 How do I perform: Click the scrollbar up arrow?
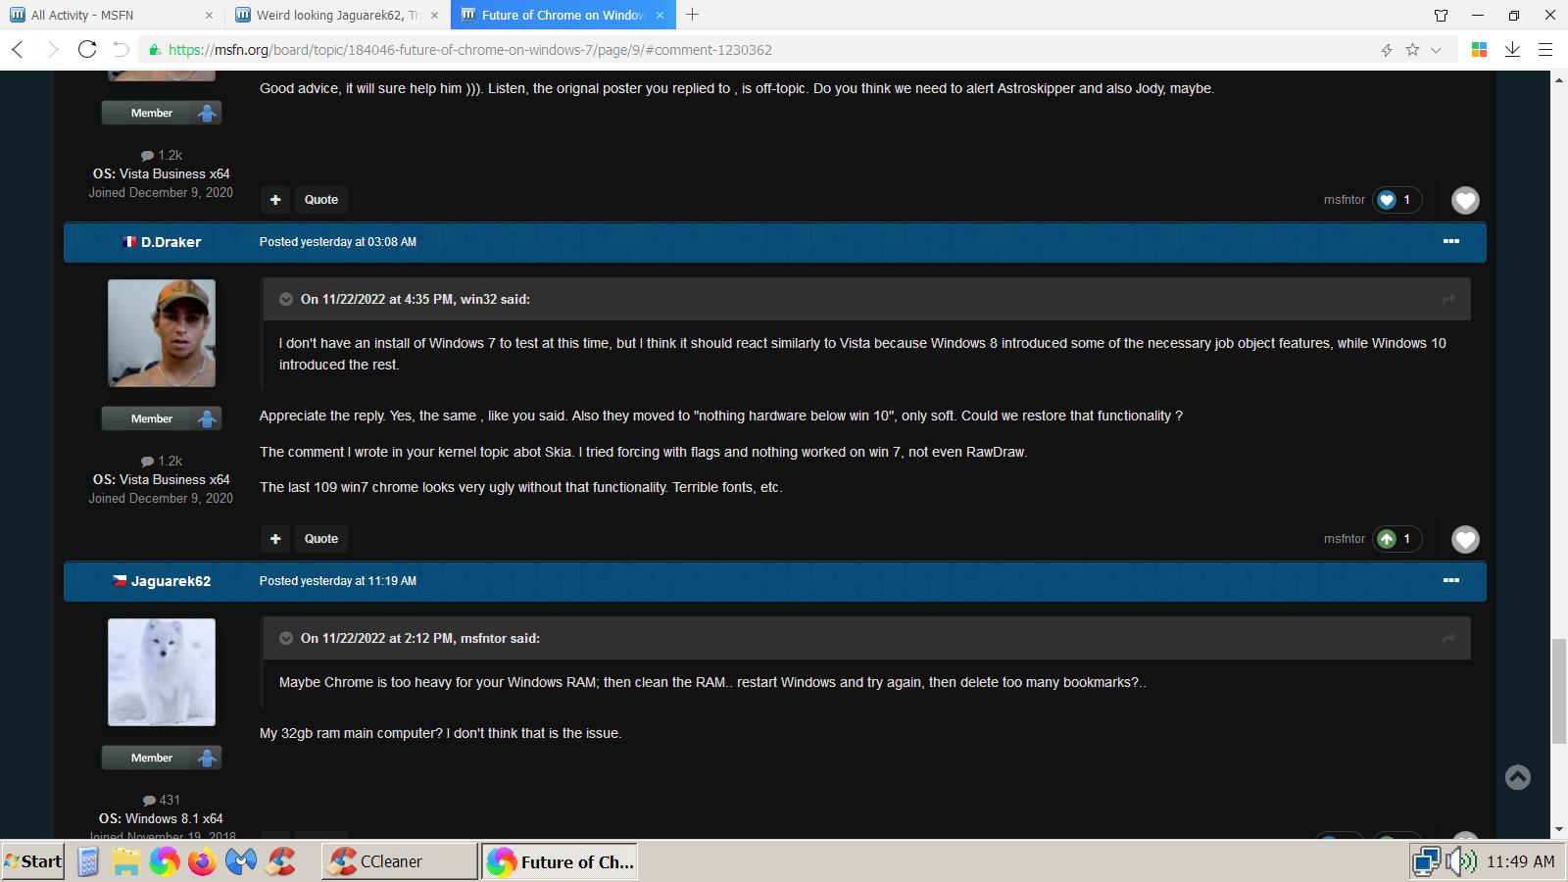coord(1558,79)
